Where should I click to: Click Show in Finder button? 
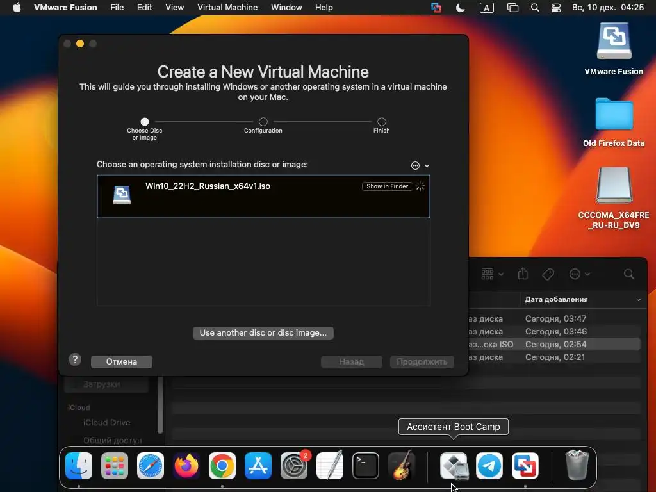click(x=387, y=186)
